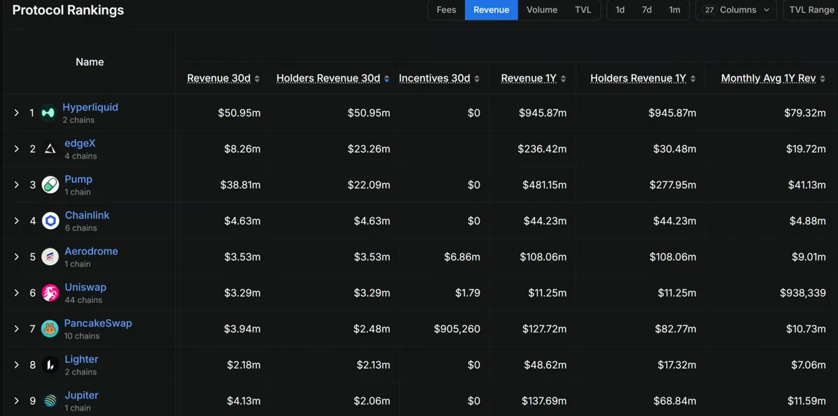Screen dimensions: 838x416
Task: Open the Lighter protocol link
Action: [x=81, y=359]
